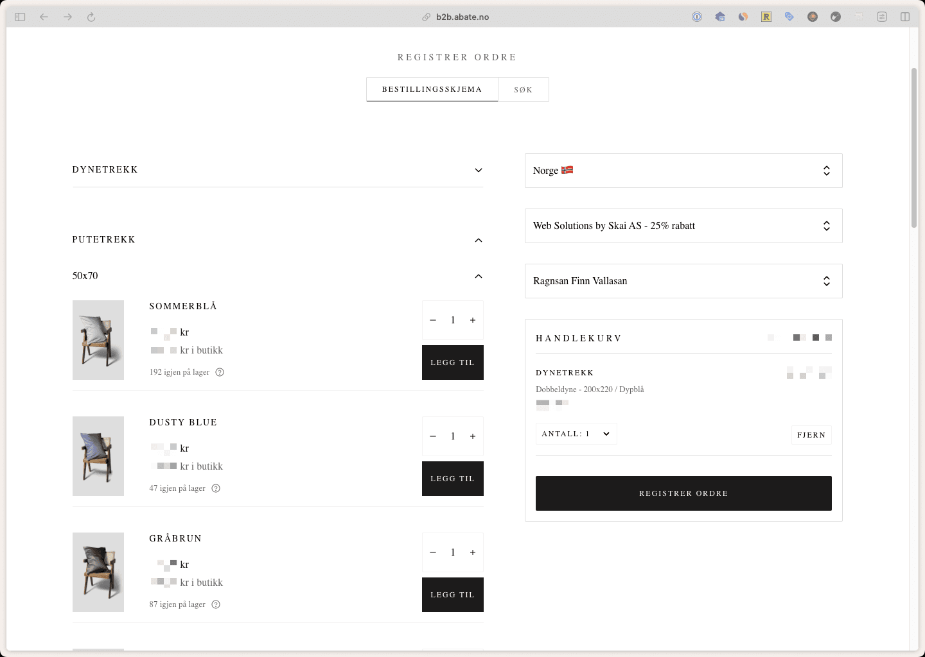Collapse the 50x70 size section
Viewport: 925px width, 657px height.
coord(478,276)
